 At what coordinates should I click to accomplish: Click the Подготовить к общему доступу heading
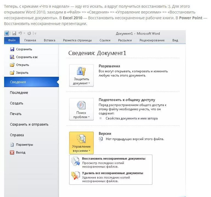pyautogui.click(x=127, y=100)
